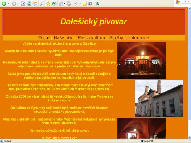Click the Mail envelope icon
The height and width of the screenshot is (143, 191).
point(61,3)
